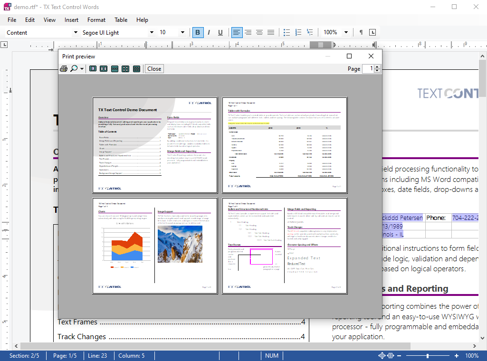Screen dimensions: 487x361
Task: Click the zoom slider in status bar
Action: pyautogui.click(x=428, y=356)
